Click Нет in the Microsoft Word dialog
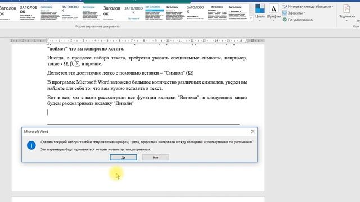 click(x=155, y=157)
